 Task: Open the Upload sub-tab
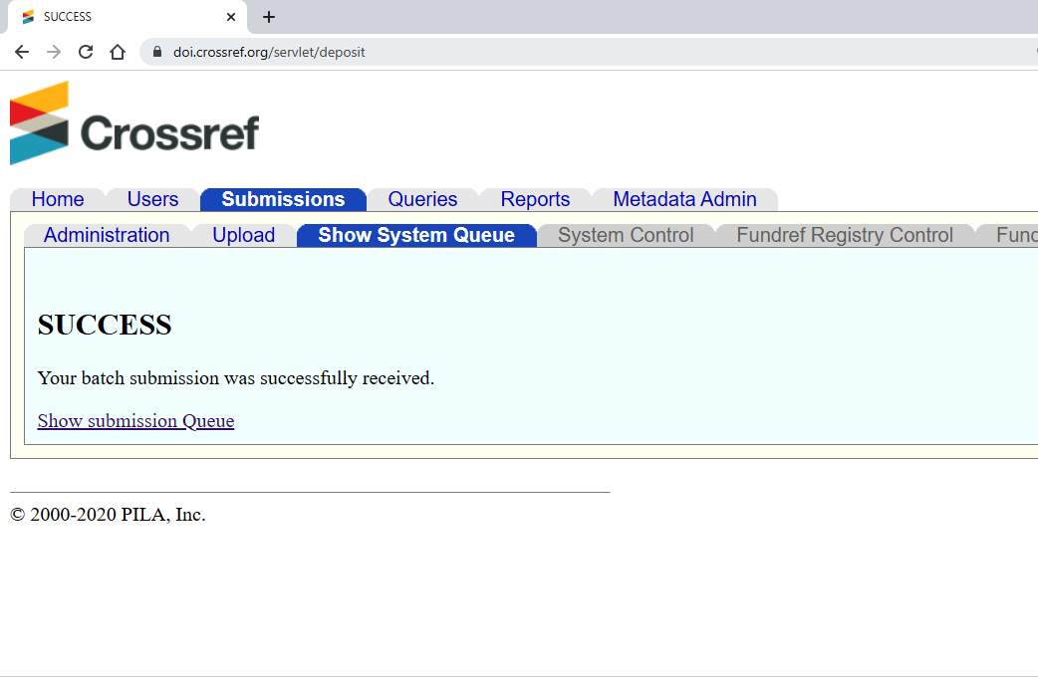[x=243, y=235]
